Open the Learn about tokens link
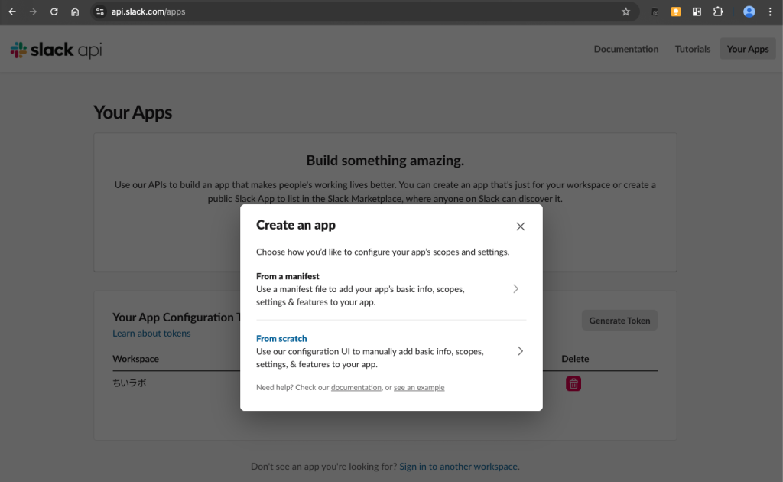 click(x=151, y=333)
